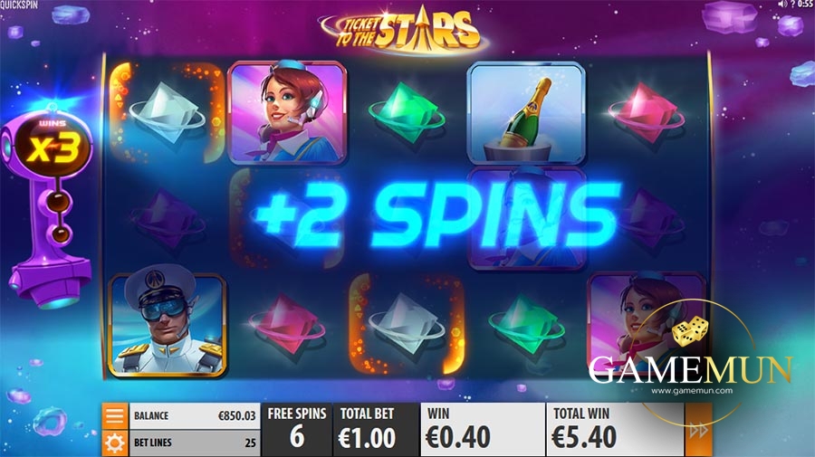The image size is (815, 457).
Task: Open the help question mark
Action: (792, 5)
